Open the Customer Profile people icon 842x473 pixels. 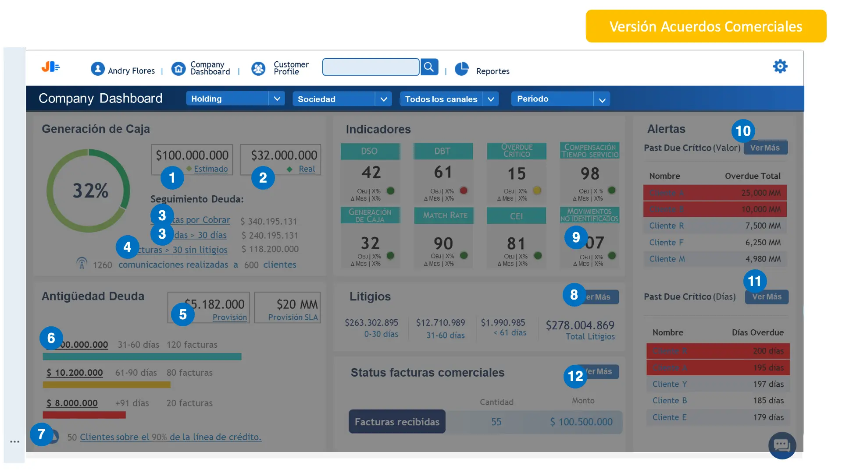point(258,69)
